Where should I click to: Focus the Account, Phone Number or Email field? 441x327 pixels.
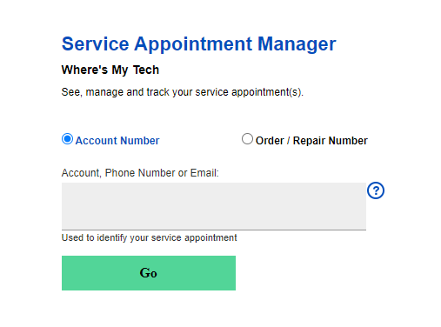click(x=214, y=206)
